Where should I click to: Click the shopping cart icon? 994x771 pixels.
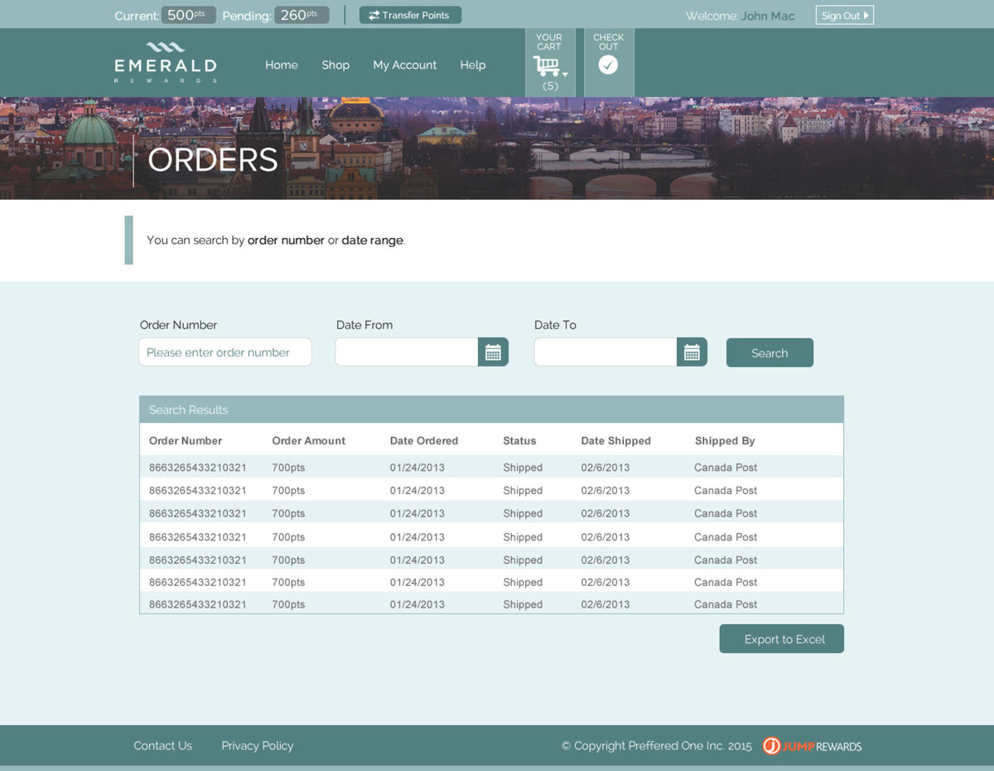pyautogui.click(x=547, y=66)
